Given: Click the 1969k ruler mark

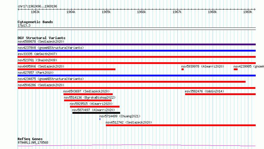Looking at the screenshot, I should [248, 12].
